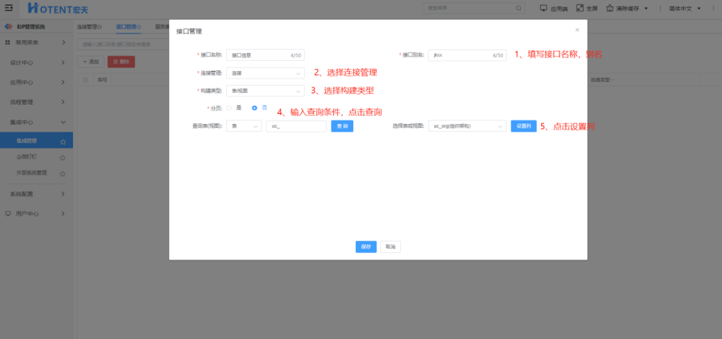
Task: Open the 简体中文 language dropdown
Action: pyautogui.click(x=685, y=8)
